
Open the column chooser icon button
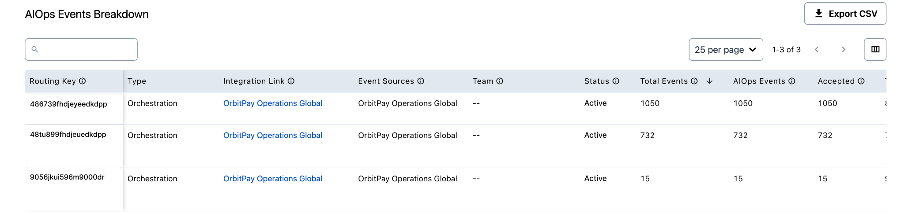875,49
